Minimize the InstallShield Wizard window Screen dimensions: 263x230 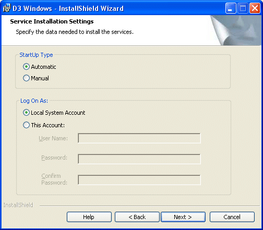[x=231, y=8]
